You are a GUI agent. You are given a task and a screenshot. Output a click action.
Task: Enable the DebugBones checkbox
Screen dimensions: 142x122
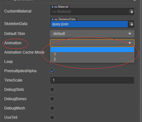(52, 99)
